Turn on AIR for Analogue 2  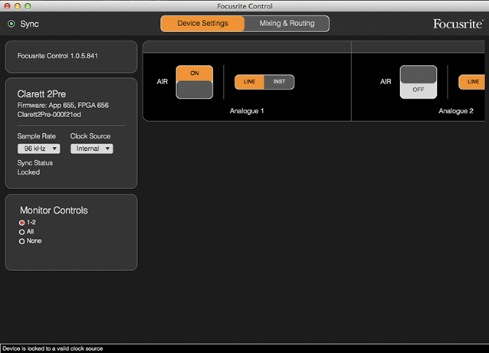tap(418, 82)
